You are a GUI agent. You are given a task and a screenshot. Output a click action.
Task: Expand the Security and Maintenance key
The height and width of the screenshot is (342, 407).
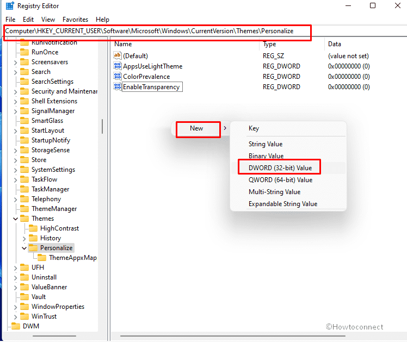tap(15, 92)
